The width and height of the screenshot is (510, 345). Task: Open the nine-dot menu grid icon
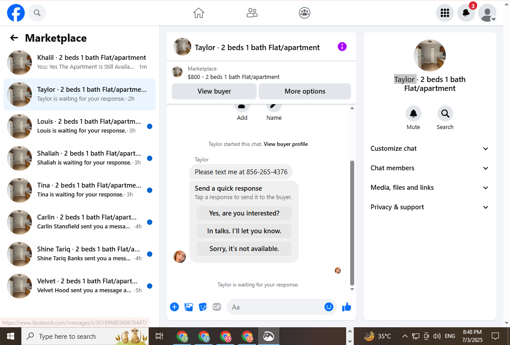tap(444, 13)
